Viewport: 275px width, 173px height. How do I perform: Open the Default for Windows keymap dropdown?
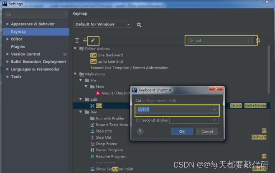pos(102,24)
